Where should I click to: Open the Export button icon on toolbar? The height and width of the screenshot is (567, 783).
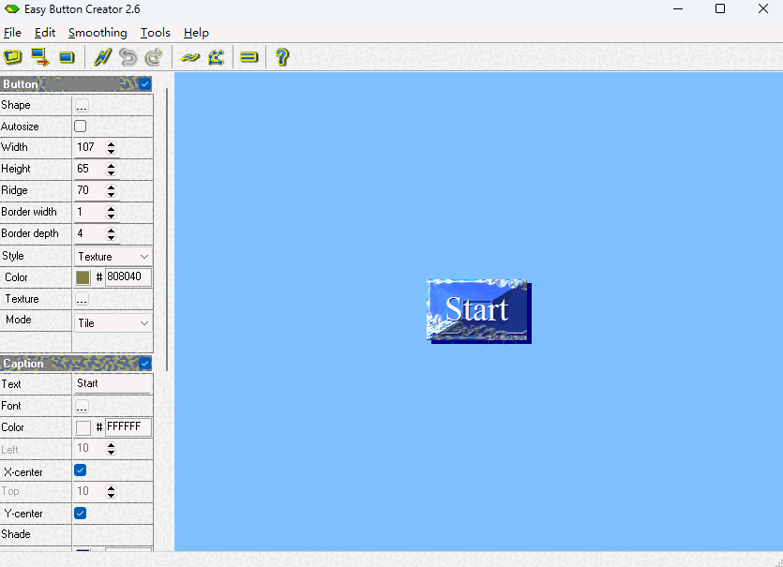38,57
